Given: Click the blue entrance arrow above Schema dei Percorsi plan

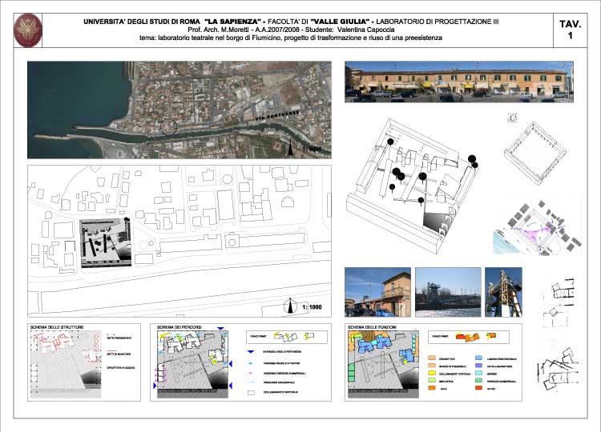Looking at the screenshot, I should [220, 328].
